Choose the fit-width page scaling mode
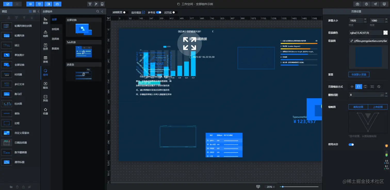This screenshot has width=390, height=190. tap(359, 87)
